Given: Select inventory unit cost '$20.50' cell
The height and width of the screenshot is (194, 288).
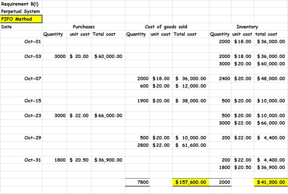Looking at the screenshot, I should pos(243,167).
